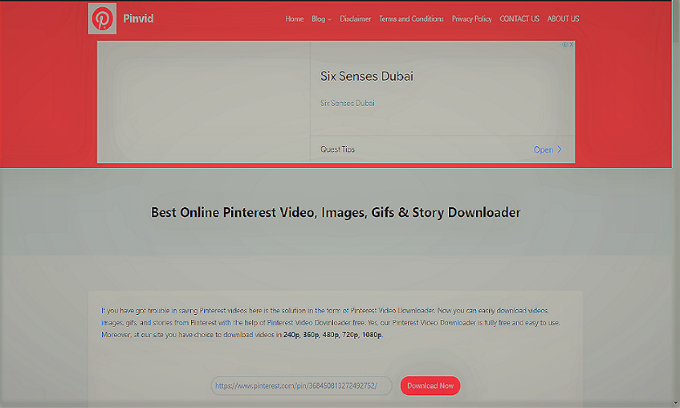Viewport: 680px width, 408px height.
Task: Click the scrollbar down arrow
Action: [676, 404]
